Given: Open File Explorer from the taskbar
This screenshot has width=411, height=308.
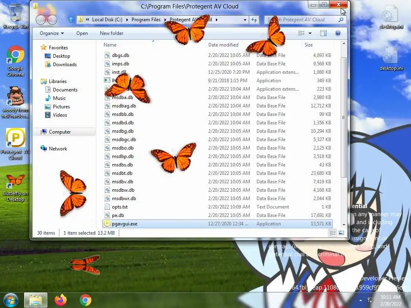Looking at the screenshot, I should point(36,300).
